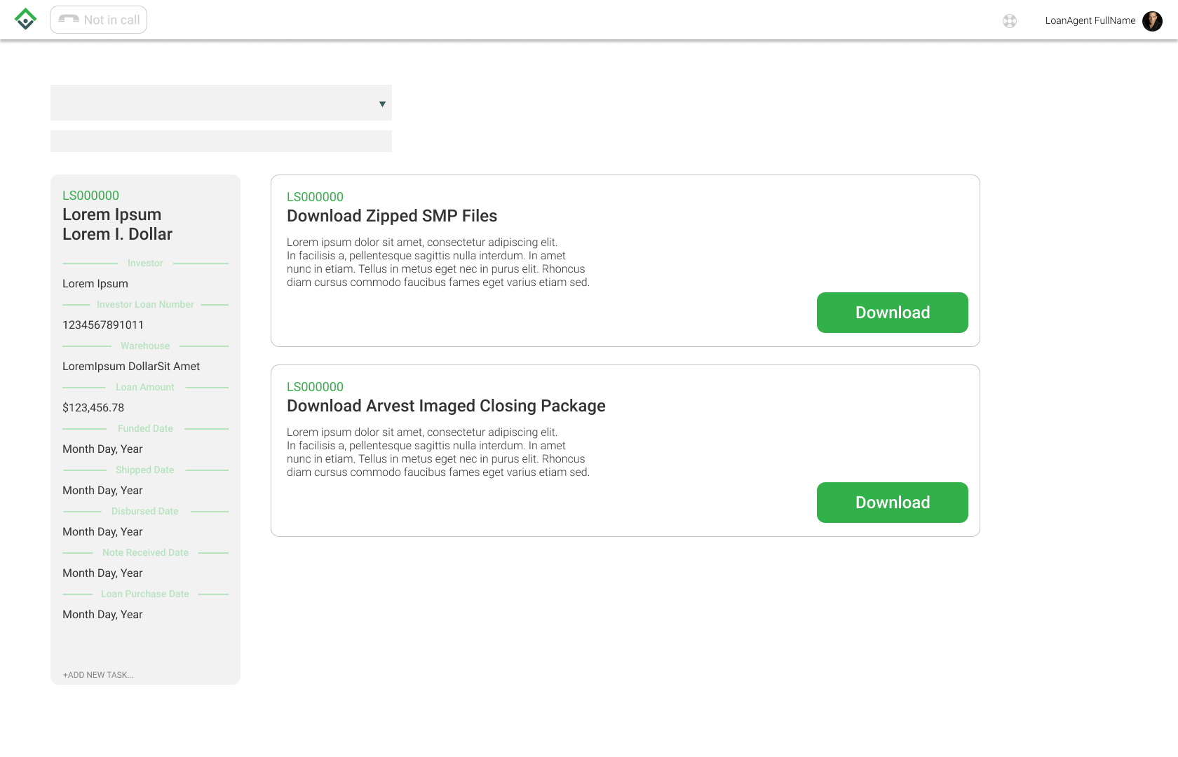The width and height of the screenshot is (1178, 757).
Task: Click LS000000 above Download Arvest Imaged Closing Package
Action: coord(315,387)
